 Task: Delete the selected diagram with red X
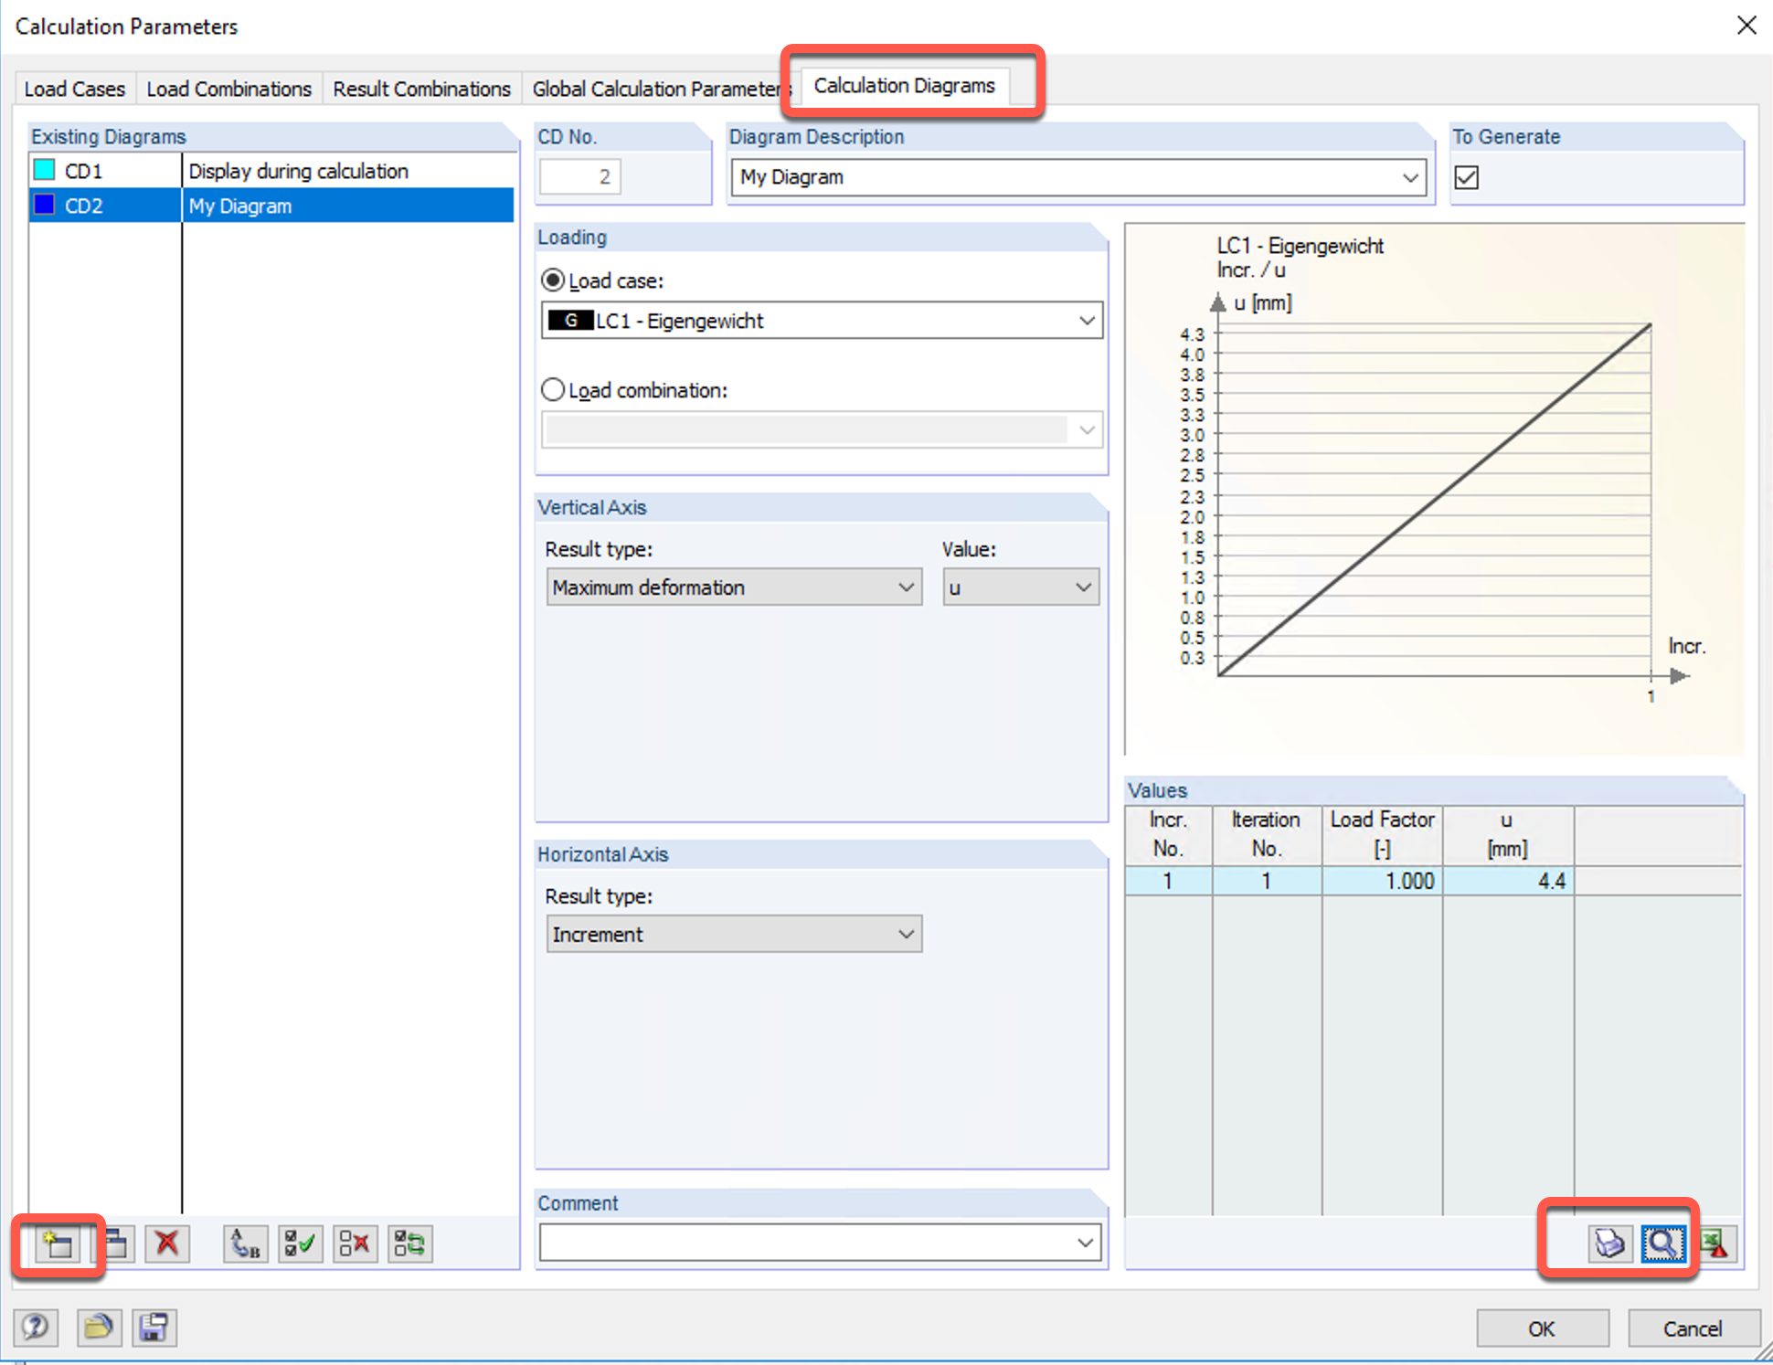(167, 1243)
